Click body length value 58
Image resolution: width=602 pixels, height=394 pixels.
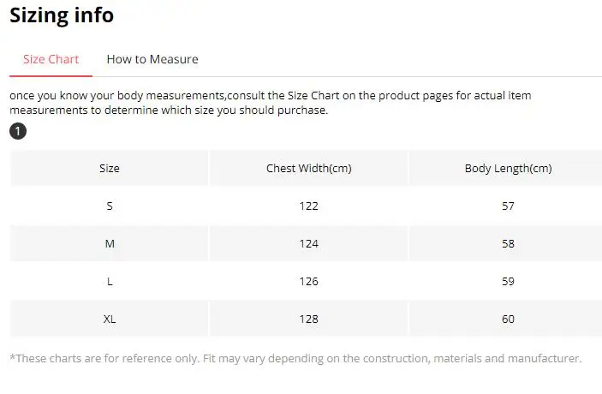(x=508, y=244)
